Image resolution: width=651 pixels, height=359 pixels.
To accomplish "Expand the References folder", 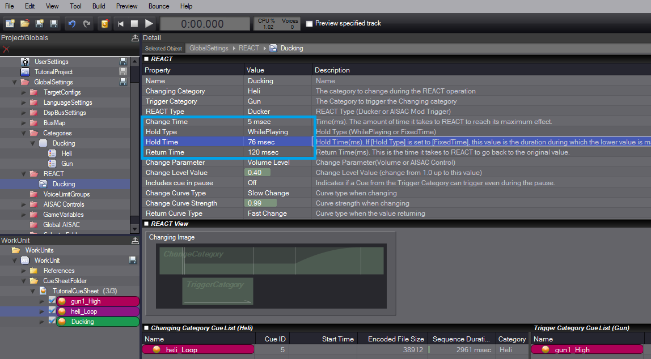I will (24, 271).
